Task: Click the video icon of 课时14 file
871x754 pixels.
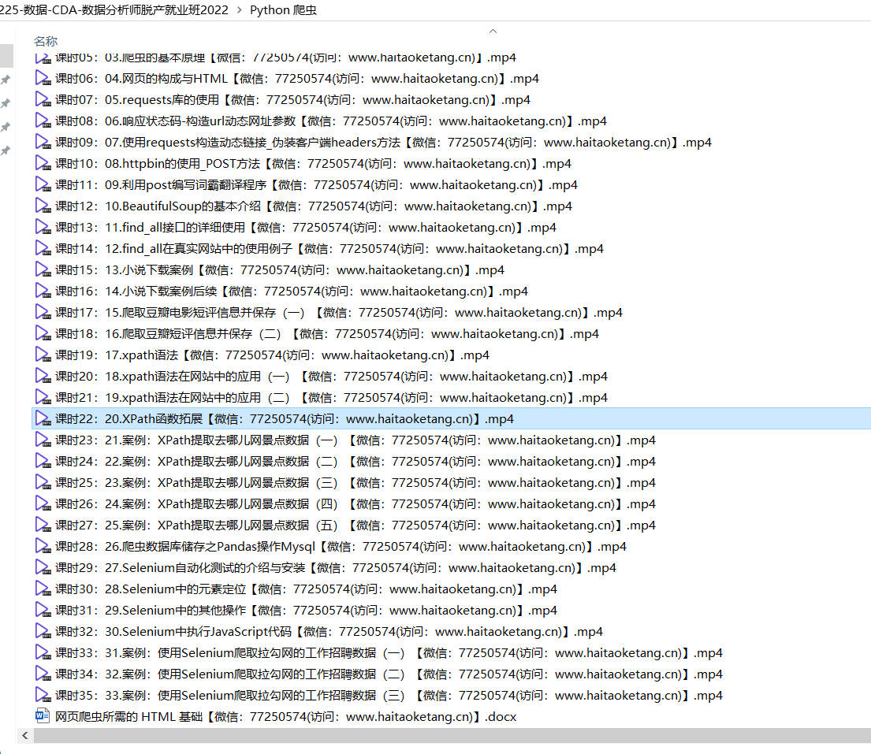Action: tap(43, 248)
